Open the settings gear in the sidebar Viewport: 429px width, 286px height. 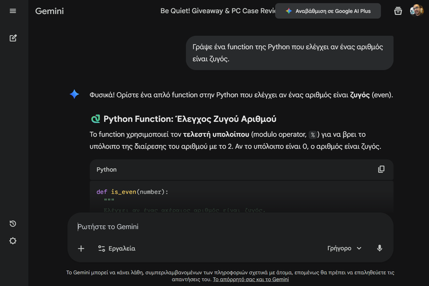coord(13,241)
